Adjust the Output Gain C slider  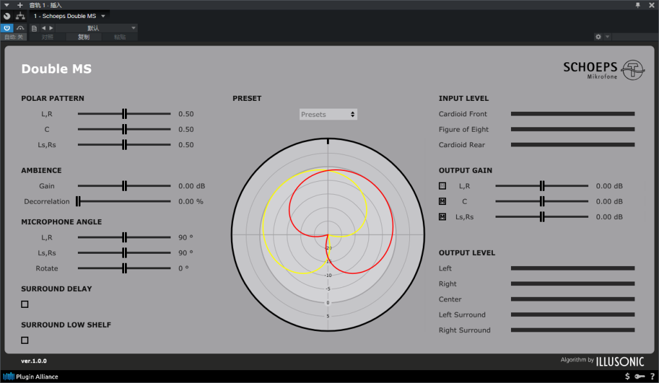[542, 201]
